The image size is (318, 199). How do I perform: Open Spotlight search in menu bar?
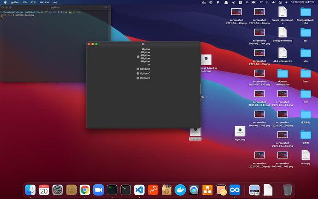pos(267,2)
